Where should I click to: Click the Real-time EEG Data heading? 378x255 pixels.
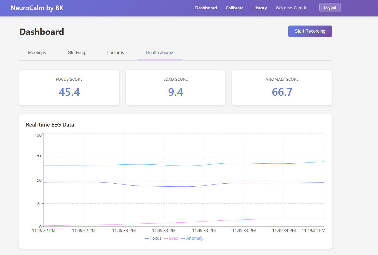pyautogui.click(x=50, y=125)
